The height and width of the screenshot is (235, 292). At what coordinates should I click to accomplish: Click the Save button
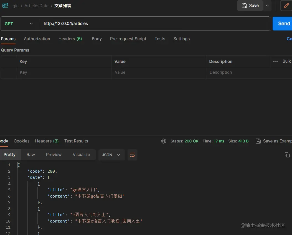pos(250,6)
